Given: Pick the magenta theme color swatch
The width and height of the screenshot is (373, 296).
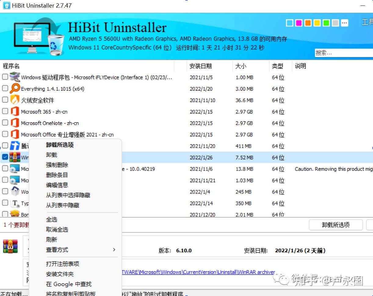Looking at the screenshot, I should [299, 23].
